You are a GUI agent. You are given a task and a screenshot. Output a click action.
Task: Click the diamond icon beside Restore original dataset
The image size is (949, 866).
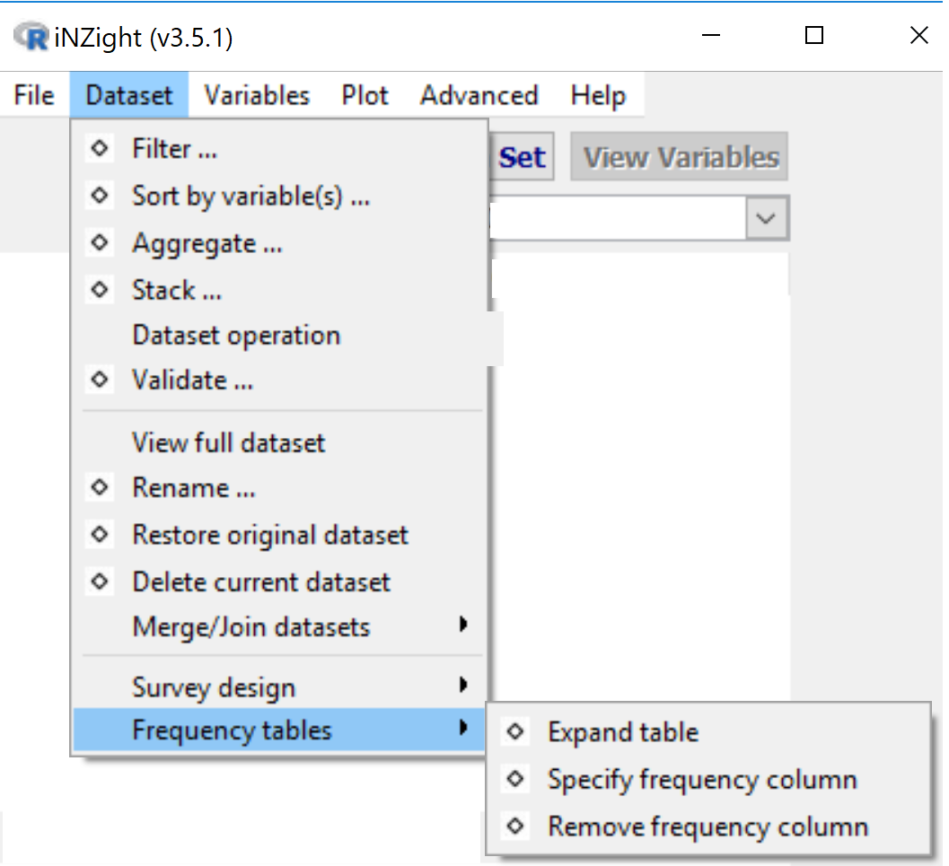(99, 534)
